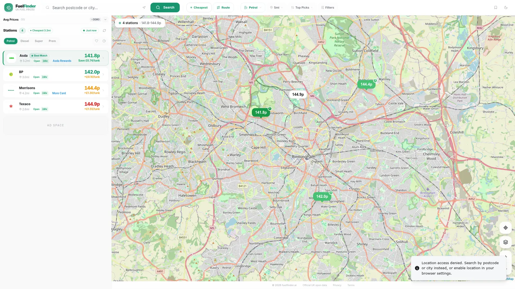Click the Texaco 144.9p price
Image resolution: width=515 pixels, height=289 pixels.
[x=92, y=104]
